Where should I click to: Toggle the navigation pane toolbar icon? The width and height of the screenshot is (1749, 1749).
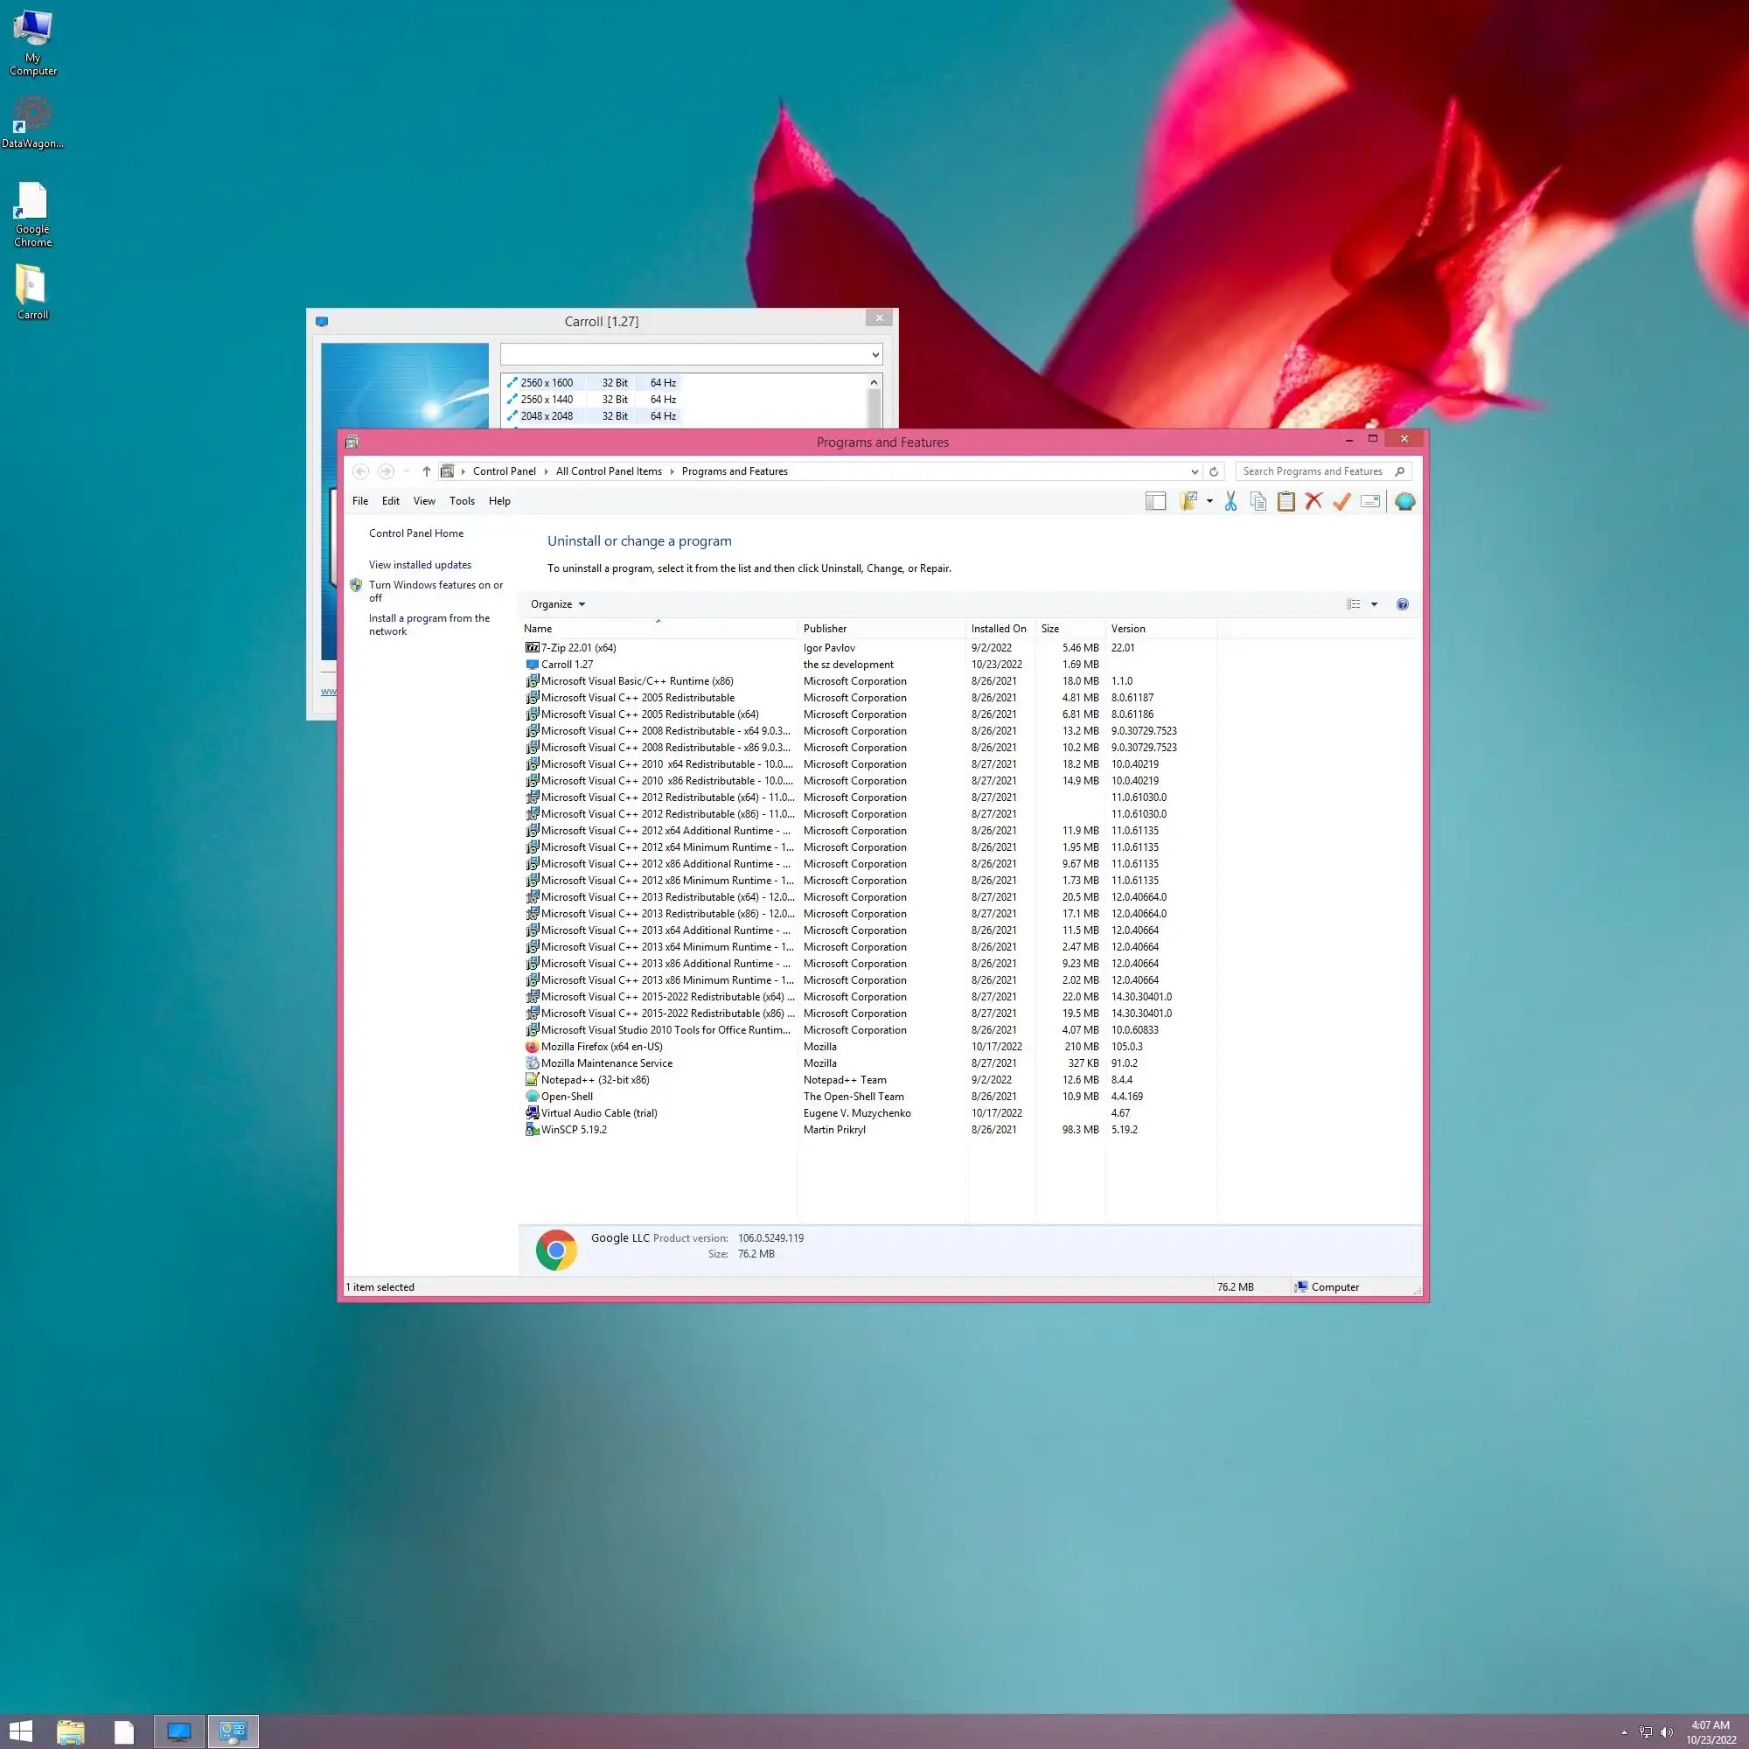tap(1155, 501)
